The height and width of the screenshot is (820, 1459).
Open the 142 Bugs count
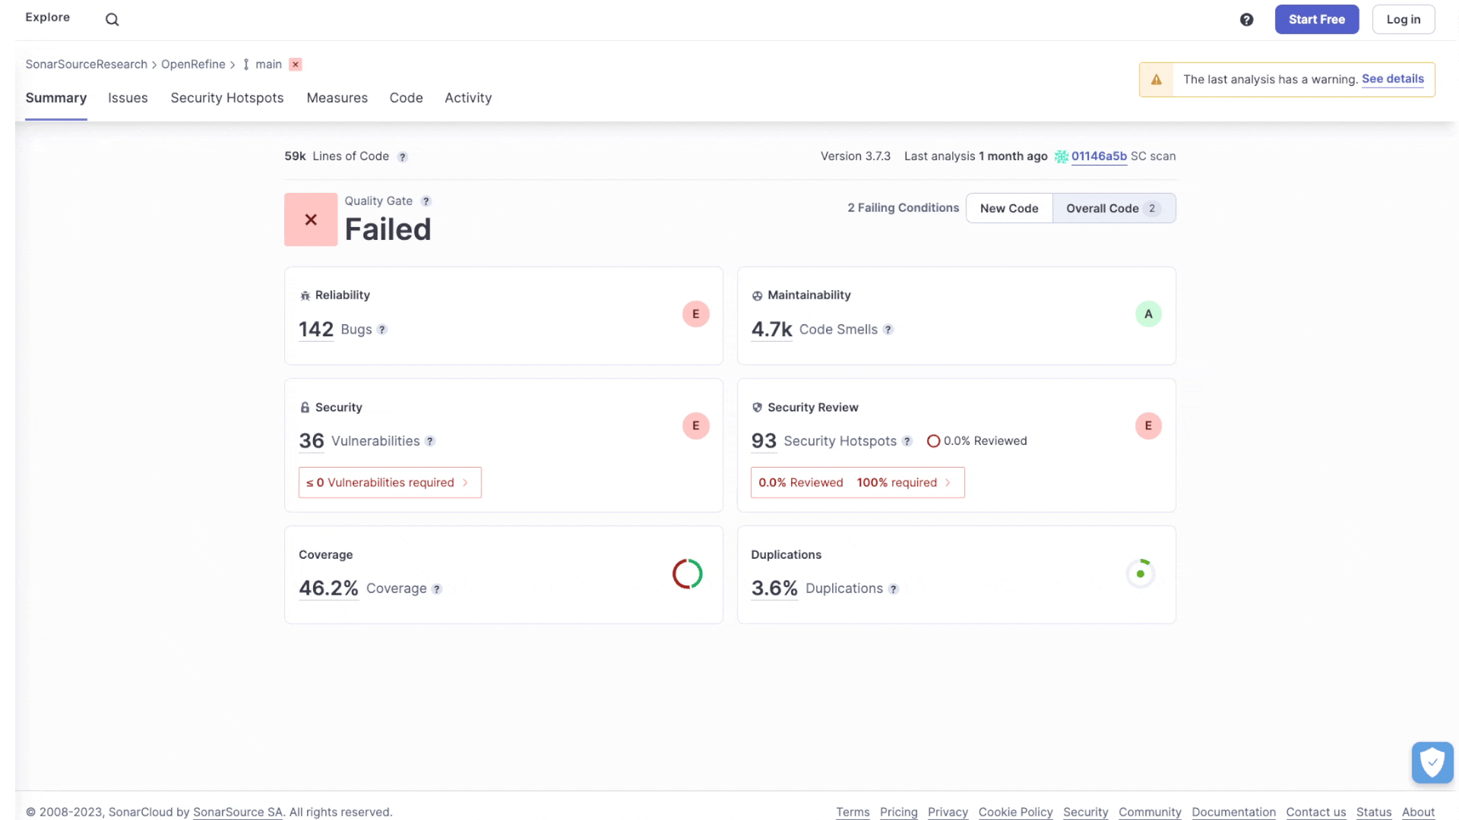coord(316,330)
